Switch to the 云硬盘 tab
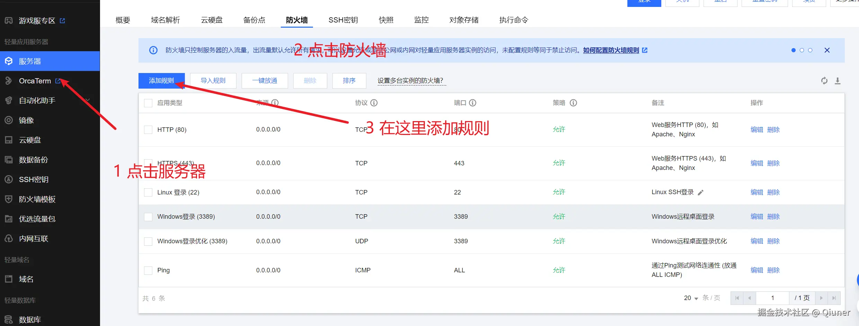The width and height of the screenshot is (859, 326). coord(212,20)
